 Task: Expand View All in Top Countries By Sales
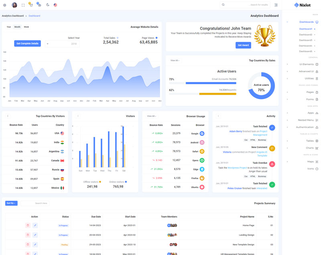click(175, 61)
